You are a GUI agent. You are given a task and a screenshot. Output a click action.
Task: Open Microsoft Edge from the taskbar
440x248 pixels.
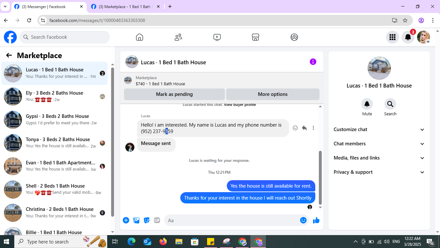point(131,242)
